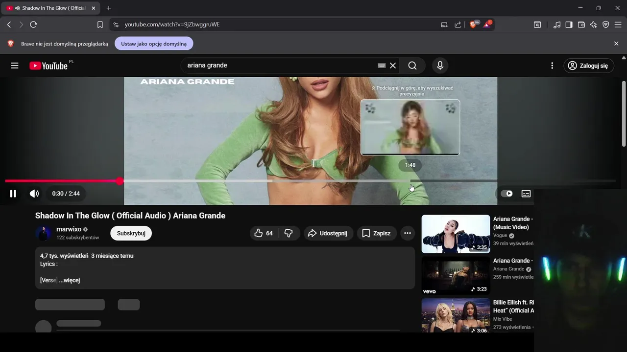Open the Billie Eilish ft. recommended title
Image resolution: width=627 pixels, height=352 pixels.
[x=513, y=307]
